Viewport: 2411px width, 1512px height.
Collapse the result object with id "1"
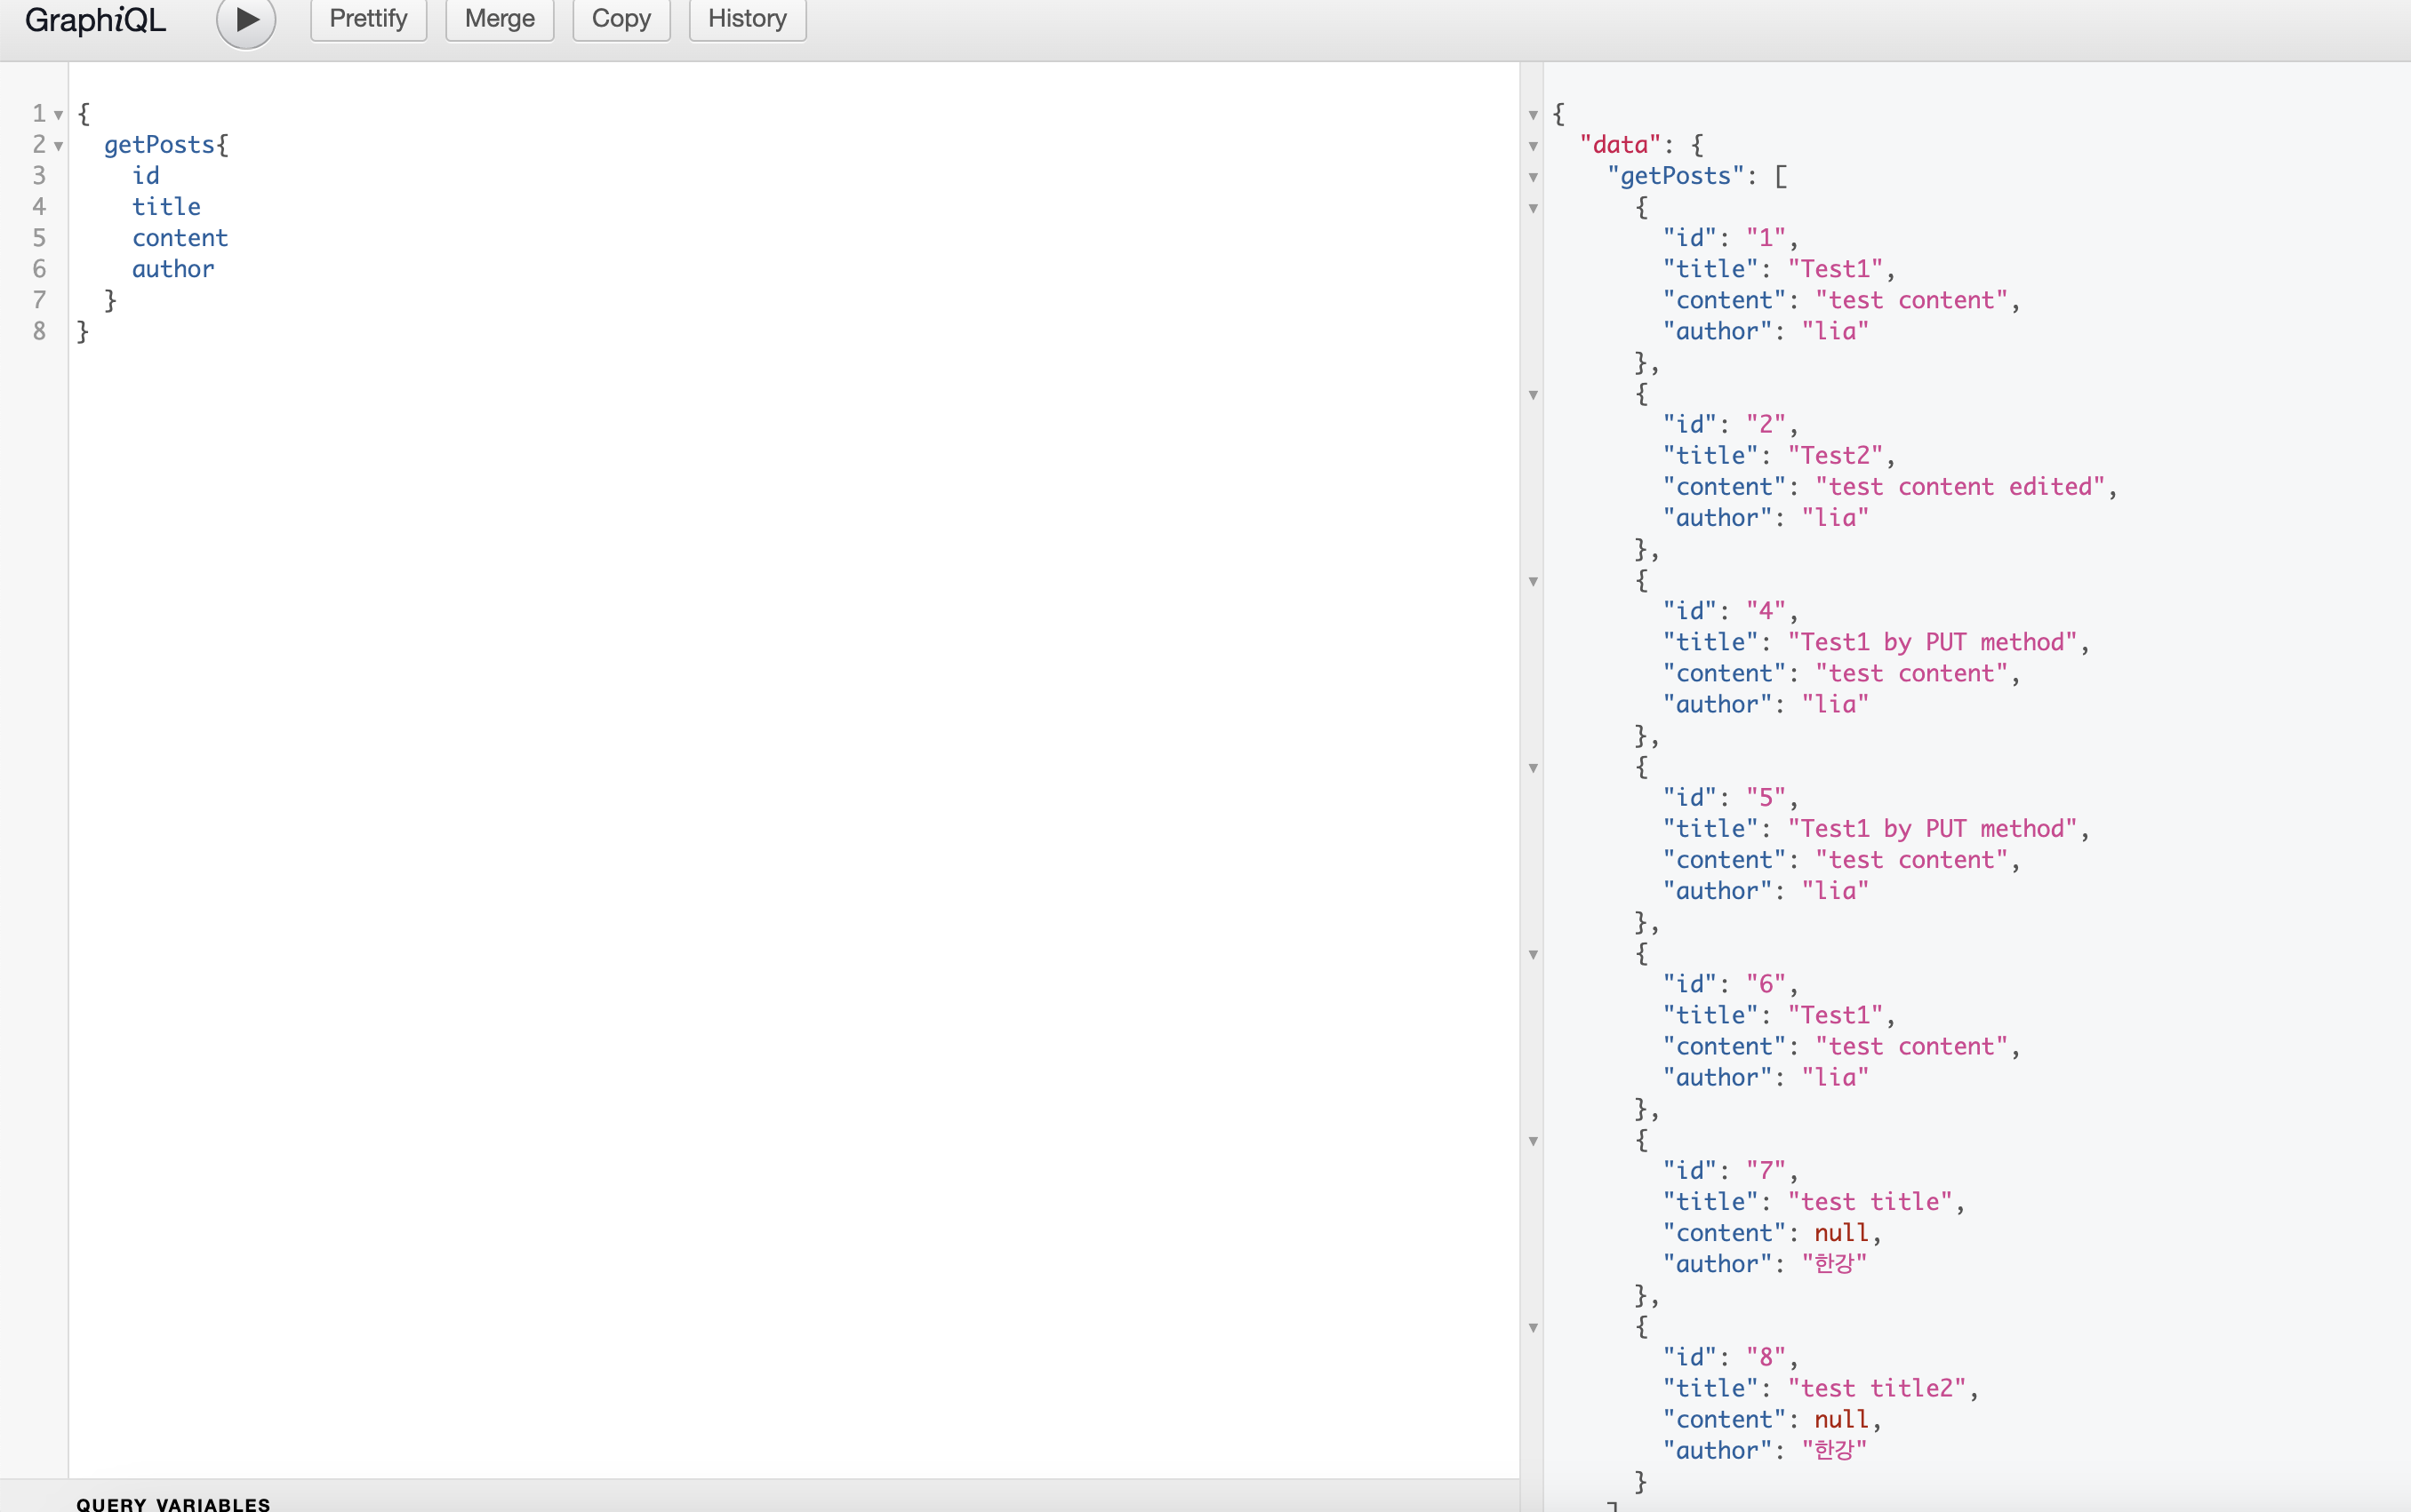pyautogui.click(x=1533, y=209)
